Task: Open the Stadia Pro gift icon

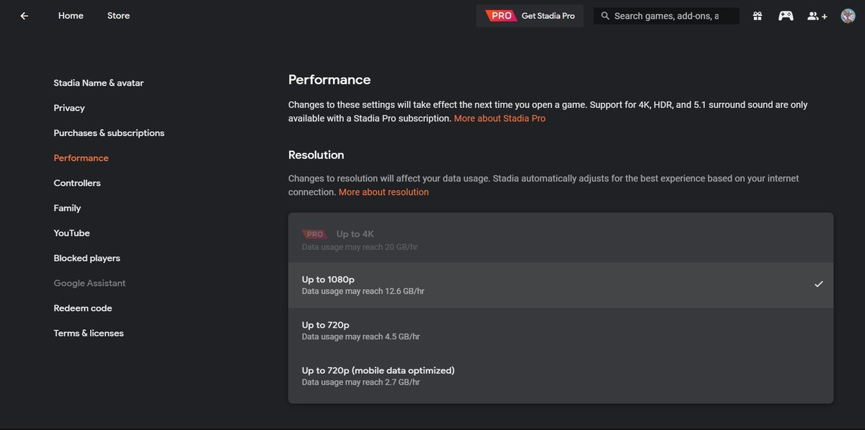Action: [x=758, y=16]
